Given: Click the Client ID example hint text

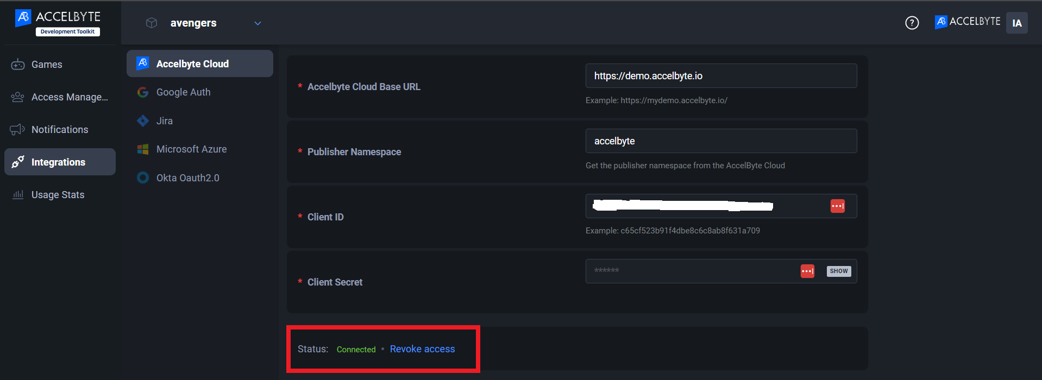Looking at the screenshot, I should [673, 231].
